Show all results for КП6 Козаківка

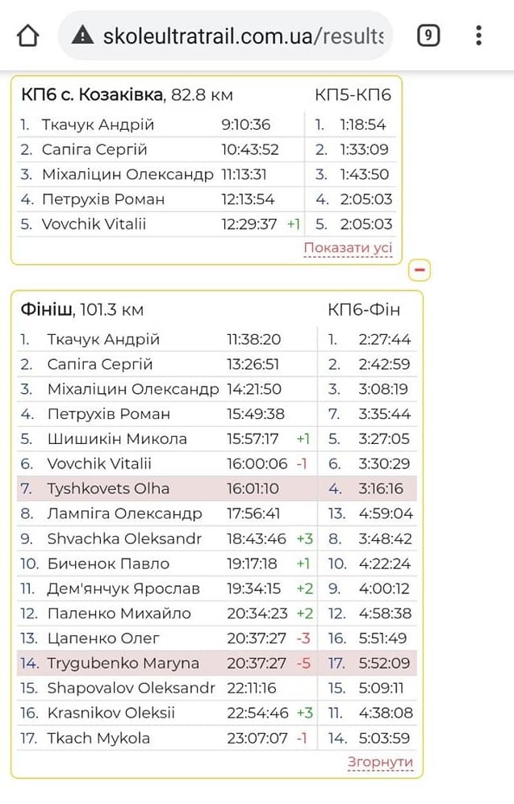point(348,248)
